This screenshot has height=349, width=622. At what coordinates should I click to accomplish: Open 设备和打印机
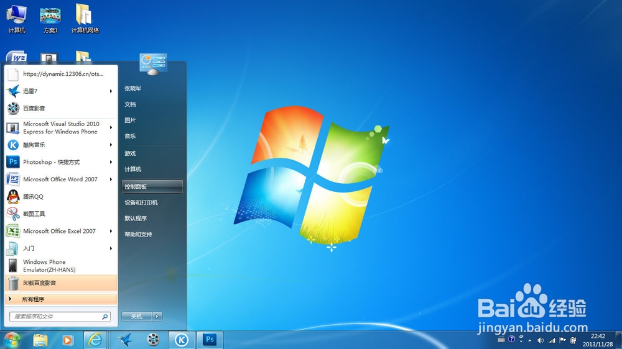pos(141,202)
